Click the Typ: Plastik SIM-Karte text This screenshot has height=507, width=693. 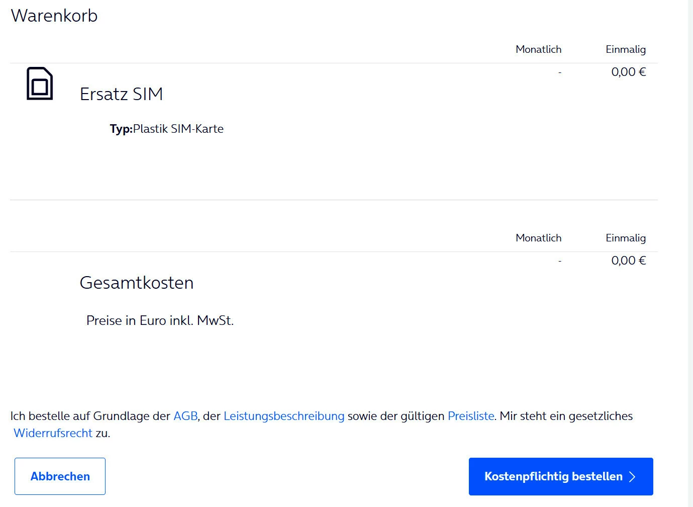(x=167, y=129)
